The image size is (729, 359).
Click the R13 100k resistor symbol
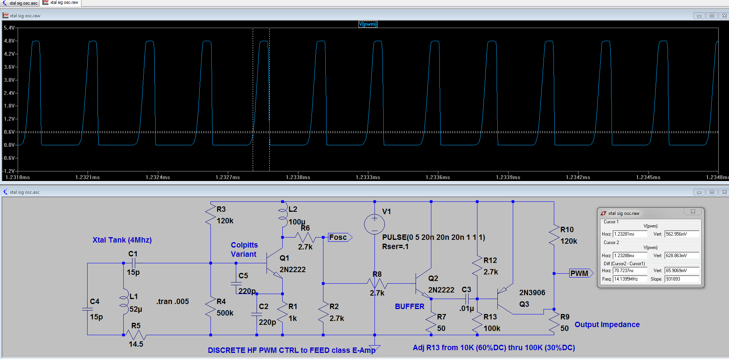point(477,322)
